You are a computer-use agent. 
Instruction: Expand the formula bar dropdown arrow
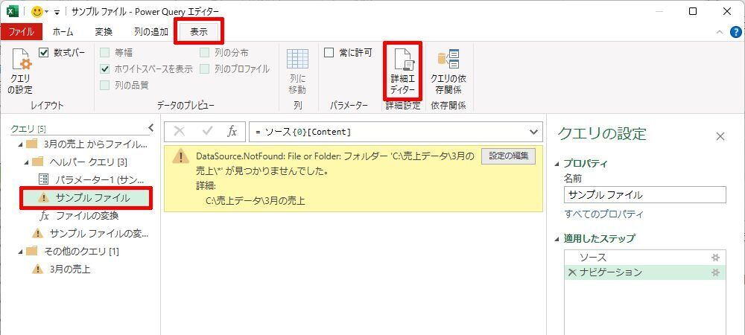534,132
